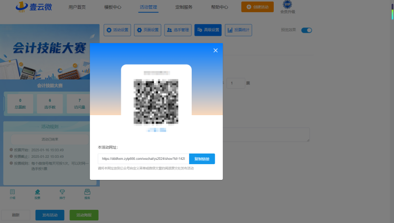The height and width of the screenshot is (223, 394).
Task: Open 帮助中心 in the top navigation
Action: point(220,7)
